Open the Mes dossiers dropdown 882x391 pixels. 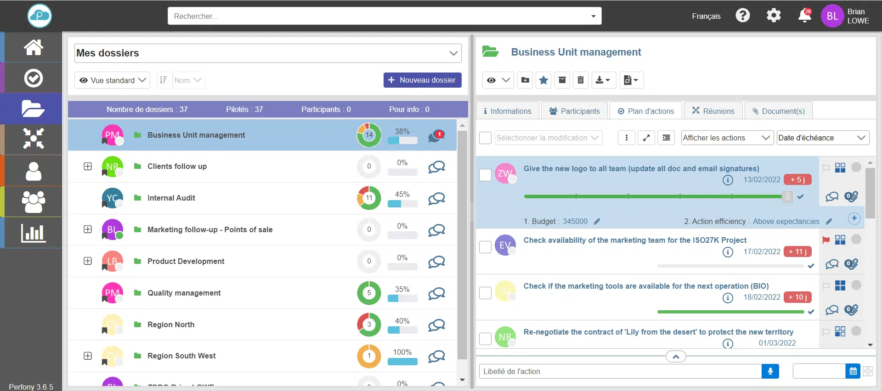tap(268, 53)
